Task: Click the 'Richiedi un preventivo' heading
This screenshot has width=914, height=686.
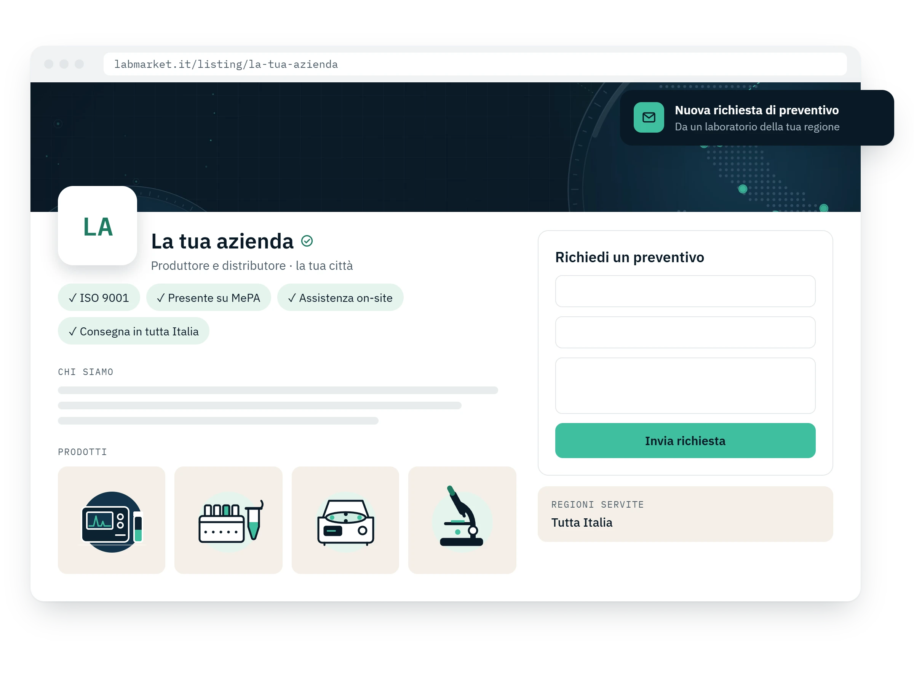Action: pos(629,257)
